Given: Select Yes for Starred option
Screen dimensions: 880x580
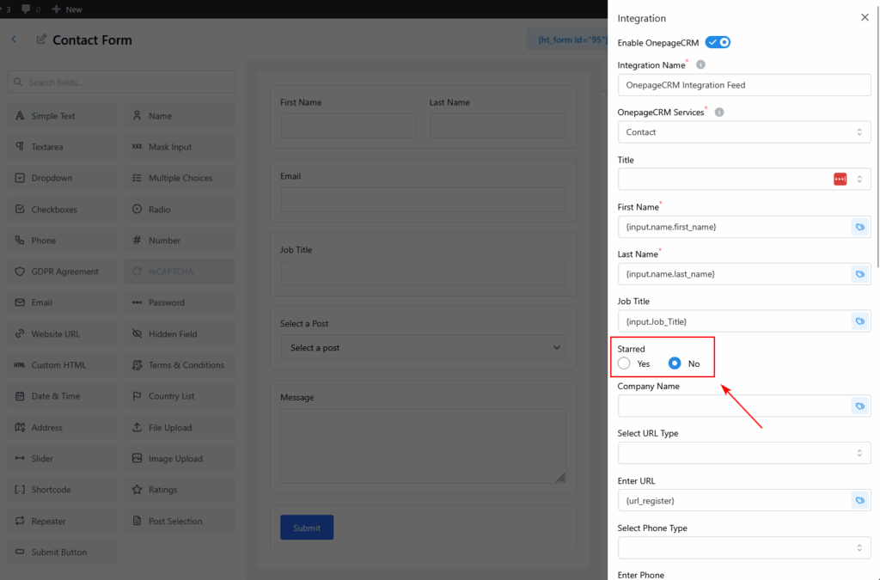Looking at the screenshot, I should (625, 363).
